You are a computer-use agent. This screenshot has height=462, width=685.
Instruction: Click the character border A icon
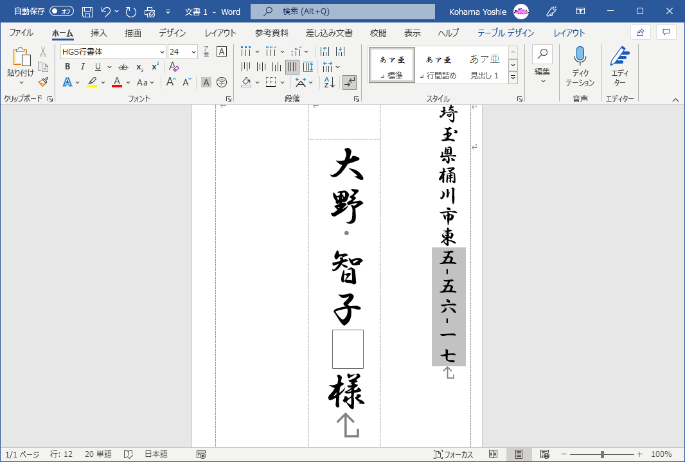(x=222, y=51)
